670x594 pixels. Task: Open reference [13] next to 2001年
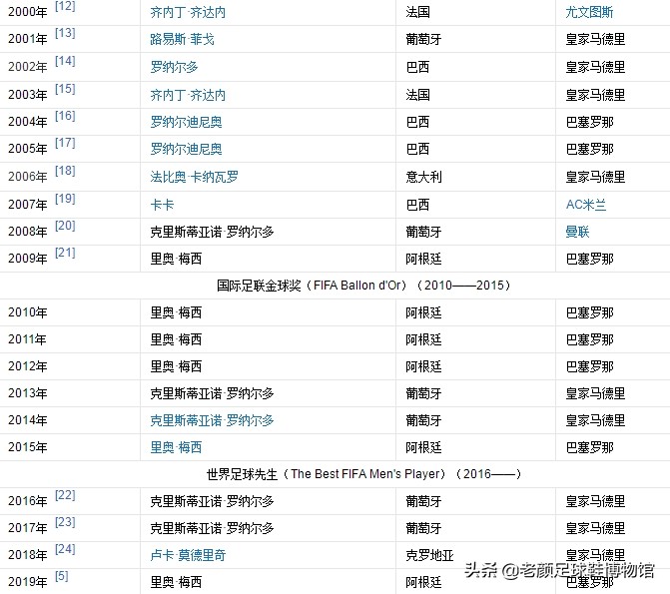click(65, 33)
